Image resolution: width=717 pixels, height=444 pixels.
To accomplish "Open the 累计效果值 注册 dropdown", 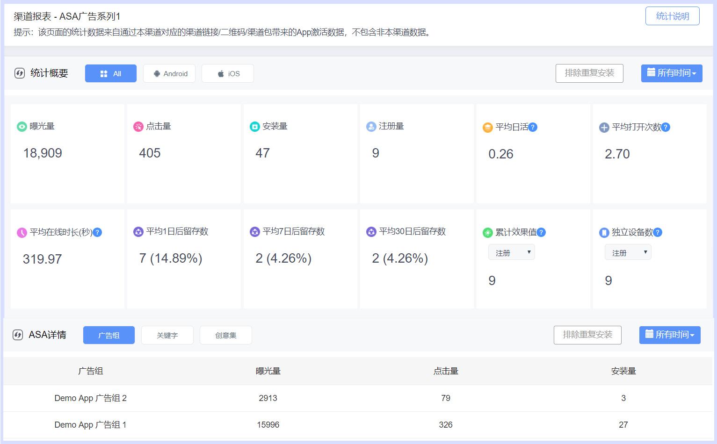I will pos(511,252).
